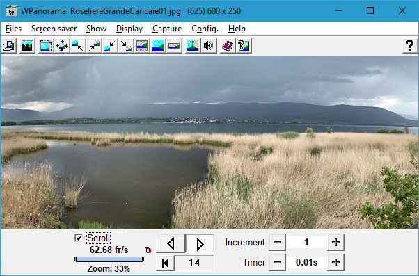Click the slideshow landscape icon with dark mountains
Screen dimensions: 419x276
(x=27, y=46)
